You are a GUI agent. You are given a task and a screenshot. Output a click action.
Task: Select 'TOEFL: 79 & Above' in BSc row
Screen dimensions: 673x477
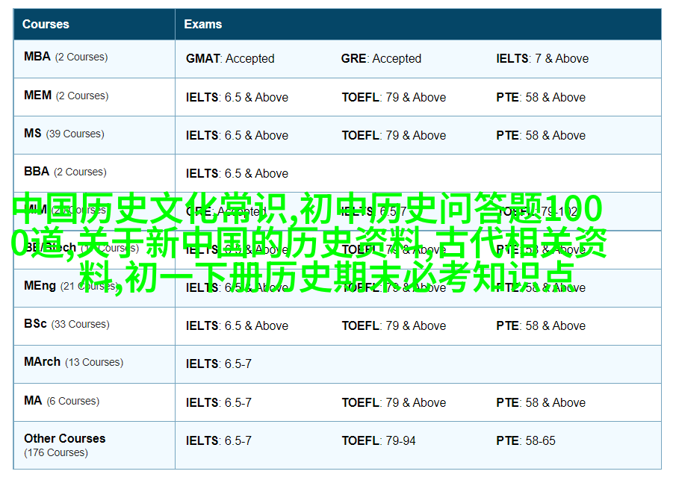point(394,326)
